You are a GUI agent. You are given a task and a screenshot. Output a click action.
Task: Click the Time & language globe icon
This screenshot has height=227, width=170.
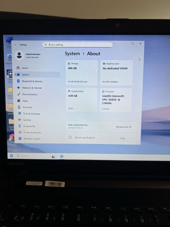pyautogui.click(x=19, y=113)
